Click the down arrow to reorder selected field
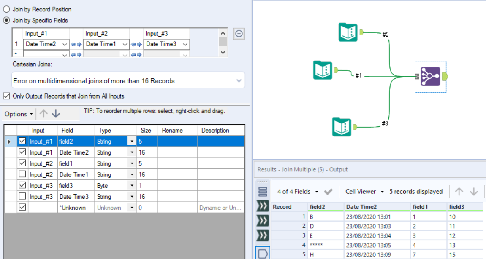The image size is (486, 259). tap(57, 113)
